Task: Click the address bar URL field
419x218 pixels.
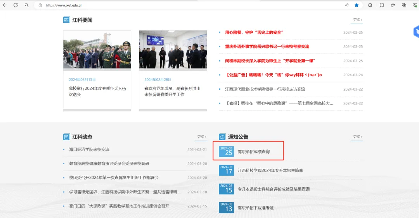Action: pyautogui.click(x=155, y=5)
